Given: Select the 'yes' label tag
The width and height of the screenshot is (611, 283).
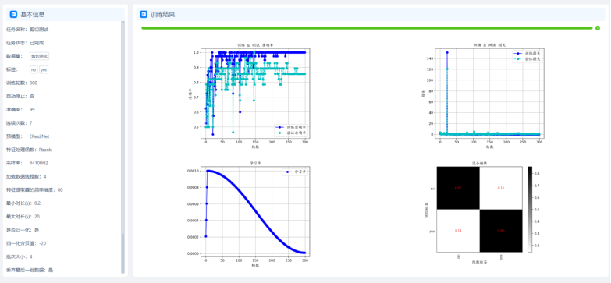Looking at the screenshot, I should click(x=44, y=69).
